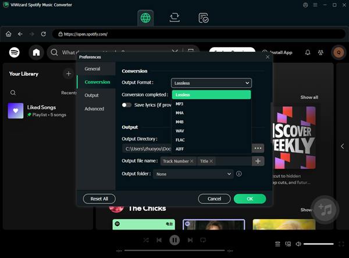Browse output directory with ellipsis button

click(258, 148)
